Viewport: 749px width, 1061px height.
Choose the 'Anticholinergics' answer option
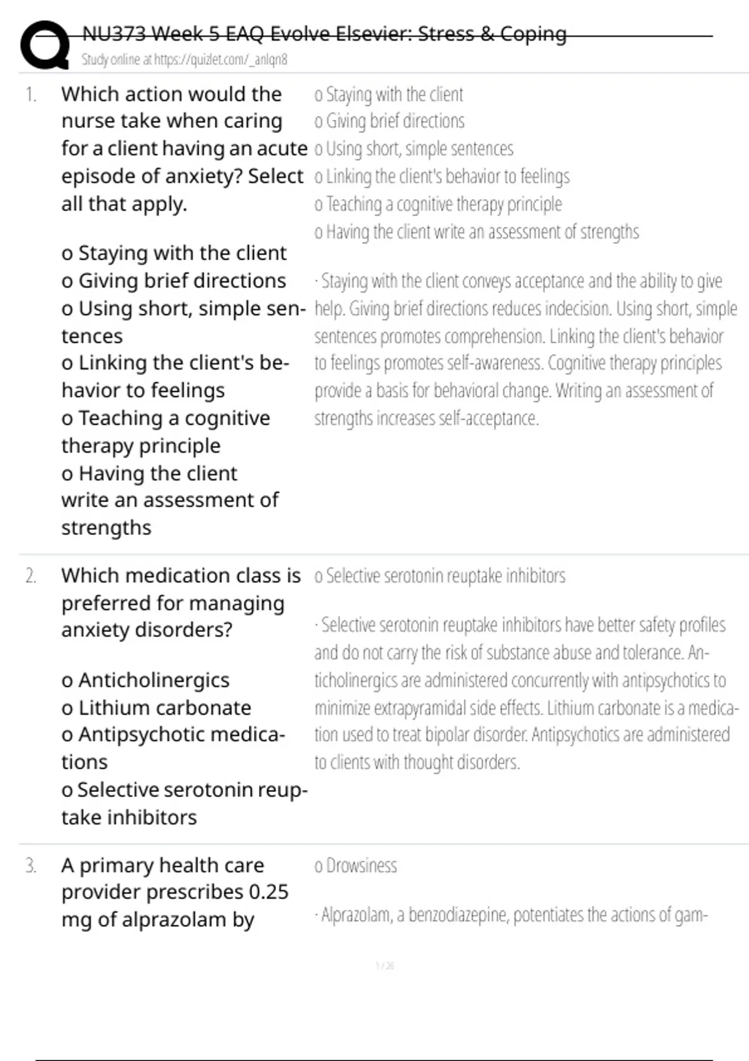(x=145, y=680)
